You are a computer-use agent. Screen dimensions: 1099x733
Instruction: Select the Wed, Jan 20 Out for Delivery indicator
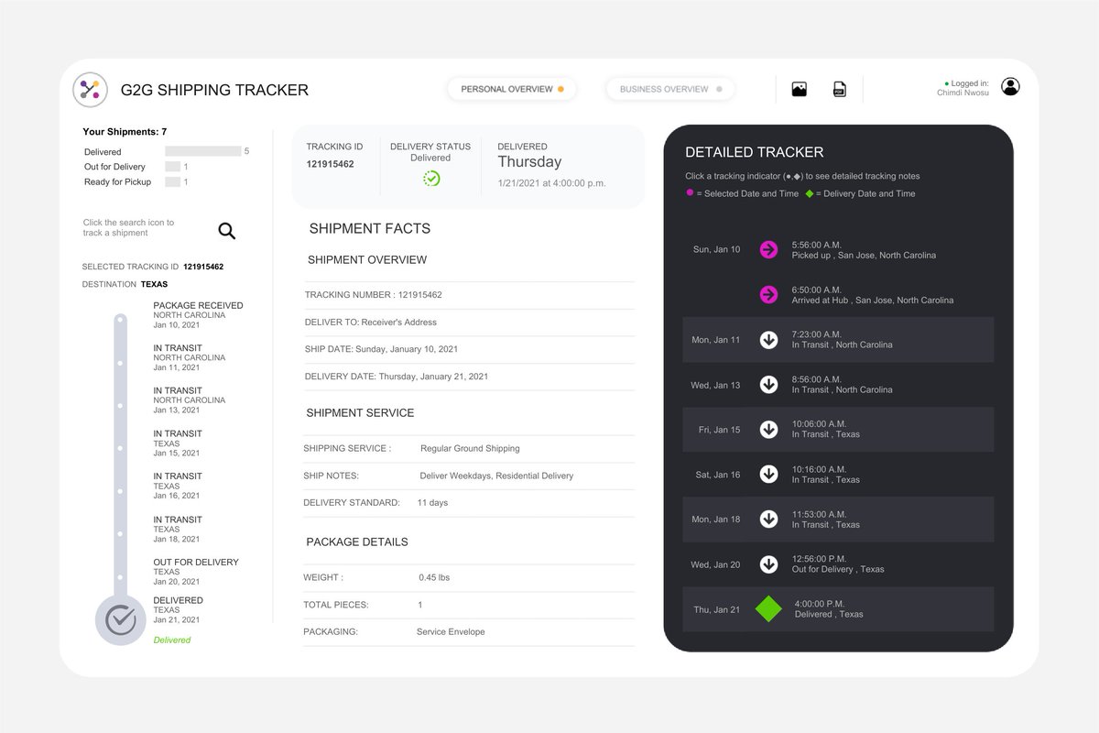click(x=768, y=564)
